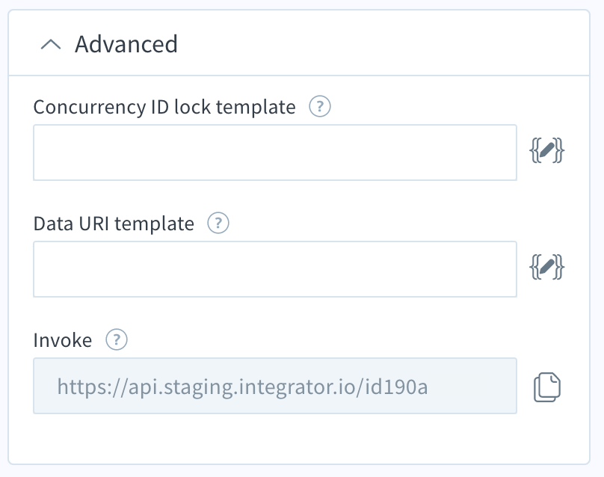Show the Invoke field help tooltip

tap(117, 339)
